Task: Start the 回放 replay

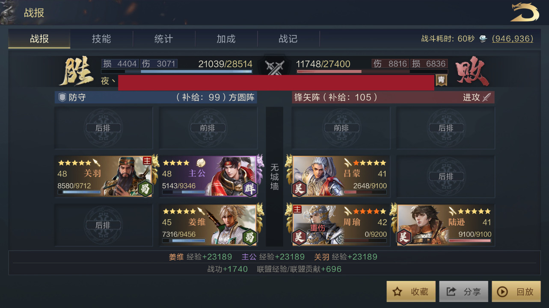Action: pyautogui.click(x=516, y=291)
